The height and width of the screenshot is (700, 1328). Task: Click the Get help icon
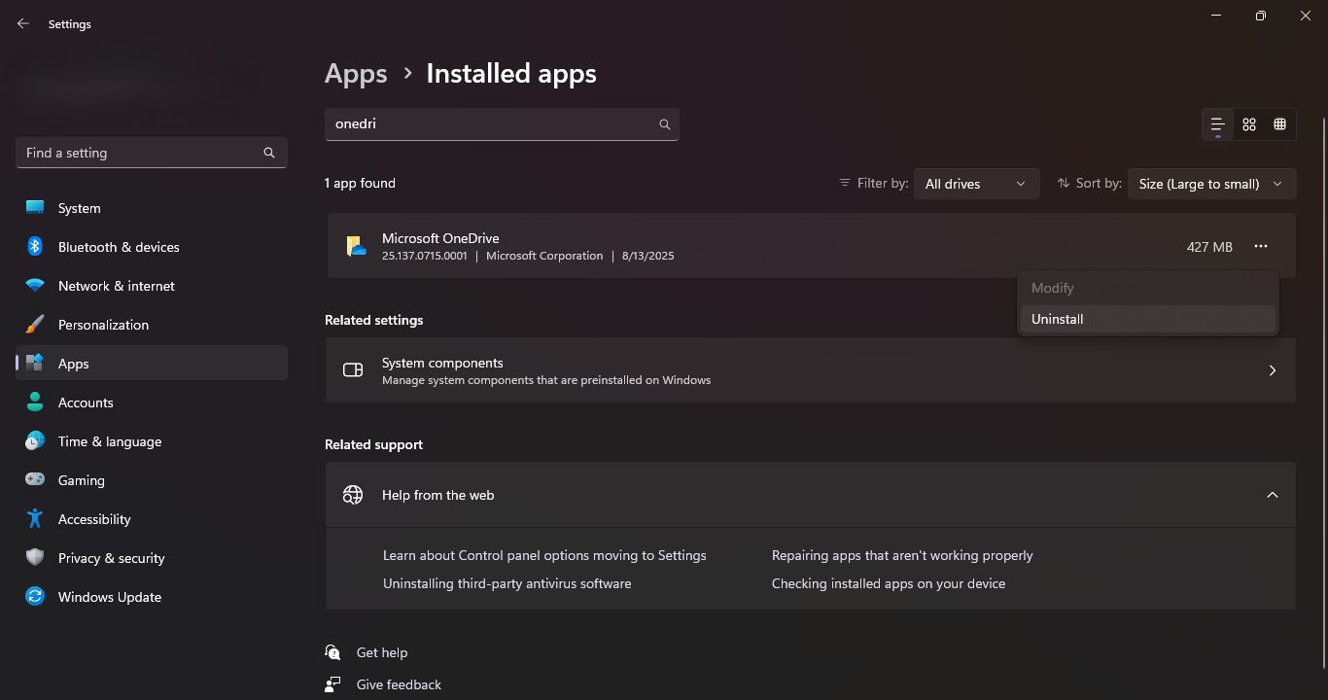point(333,652)
